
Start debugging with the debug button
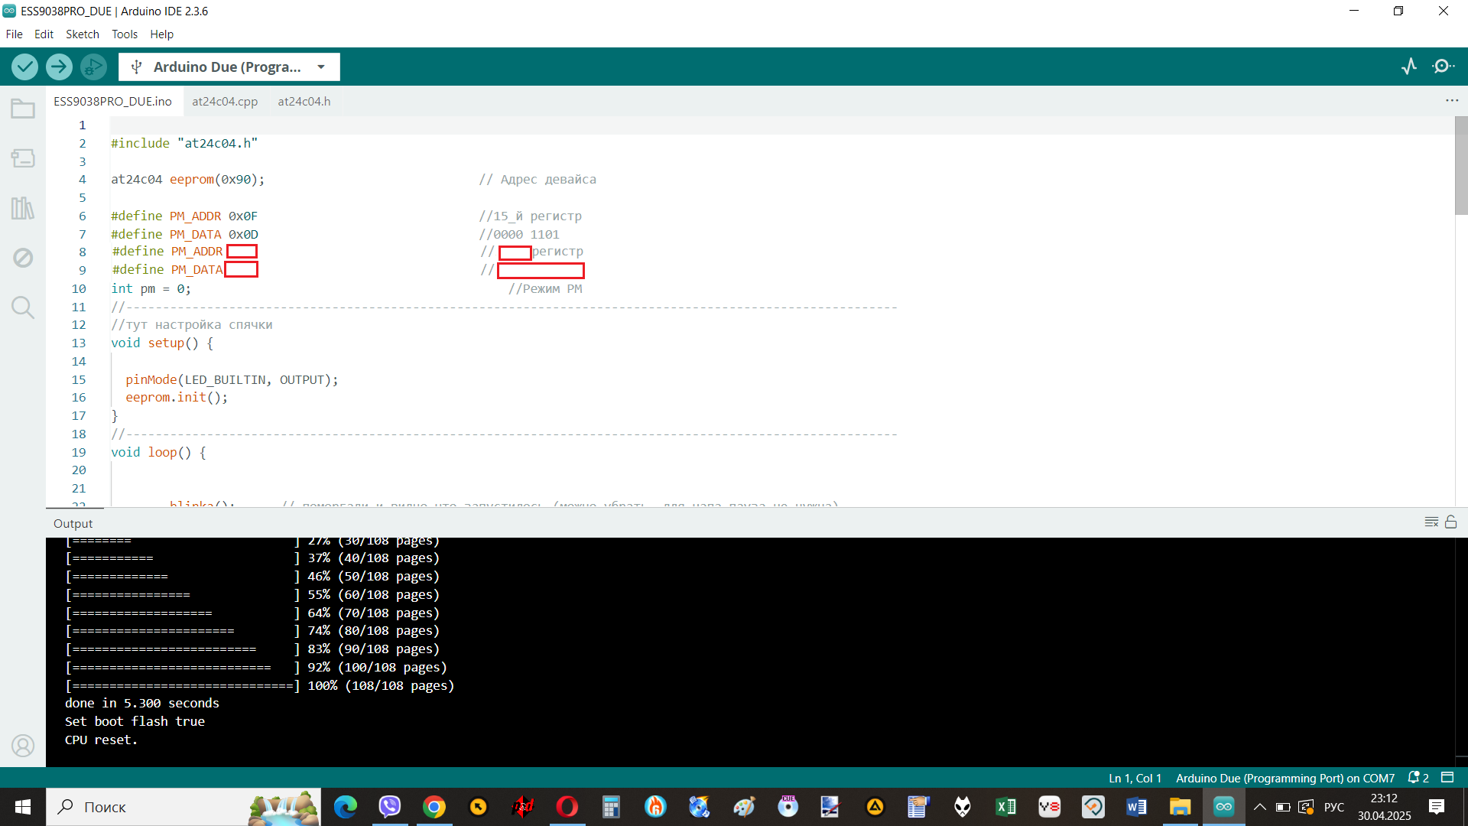point(93,67)
